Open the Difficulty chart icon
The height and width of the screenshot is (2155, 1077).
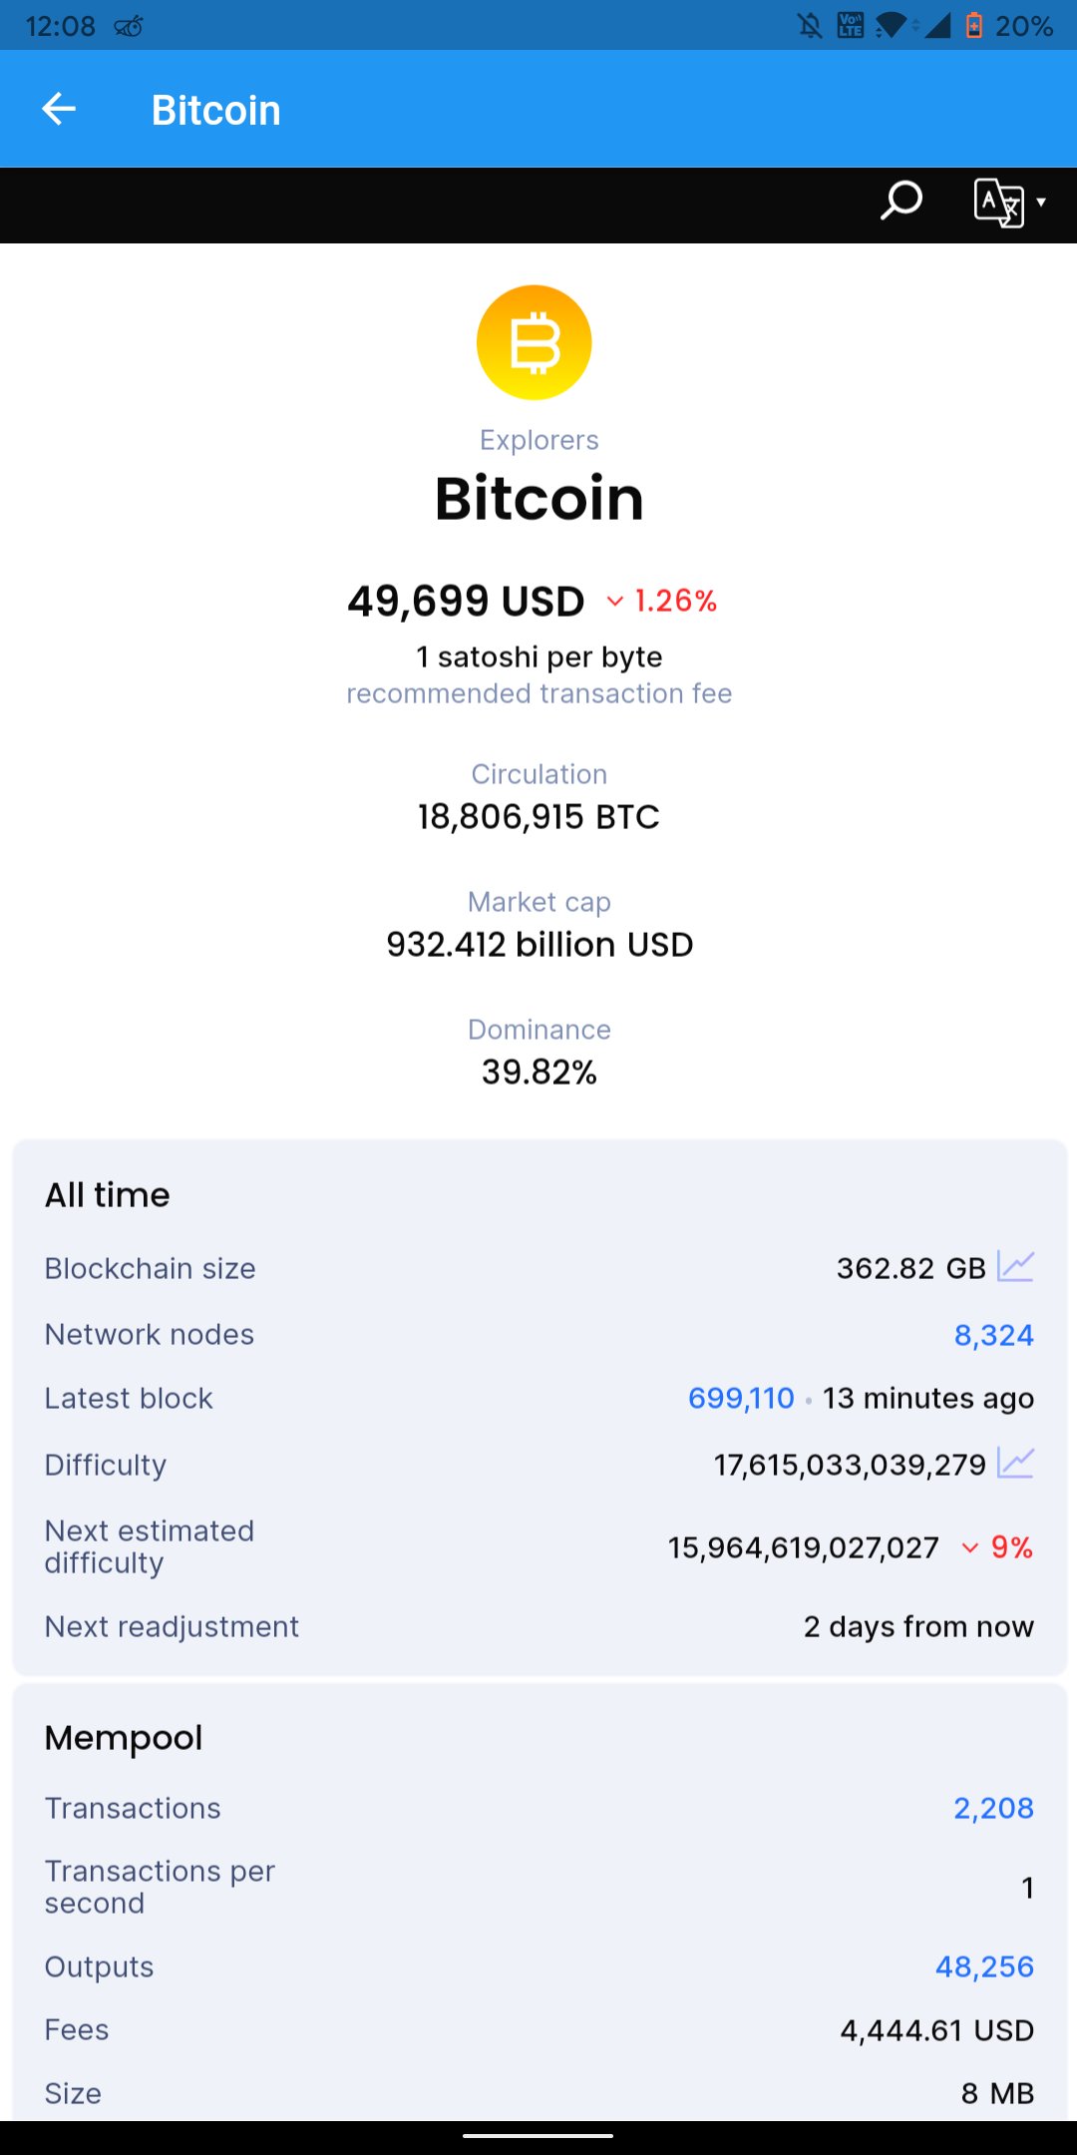pos(1015,1463)
